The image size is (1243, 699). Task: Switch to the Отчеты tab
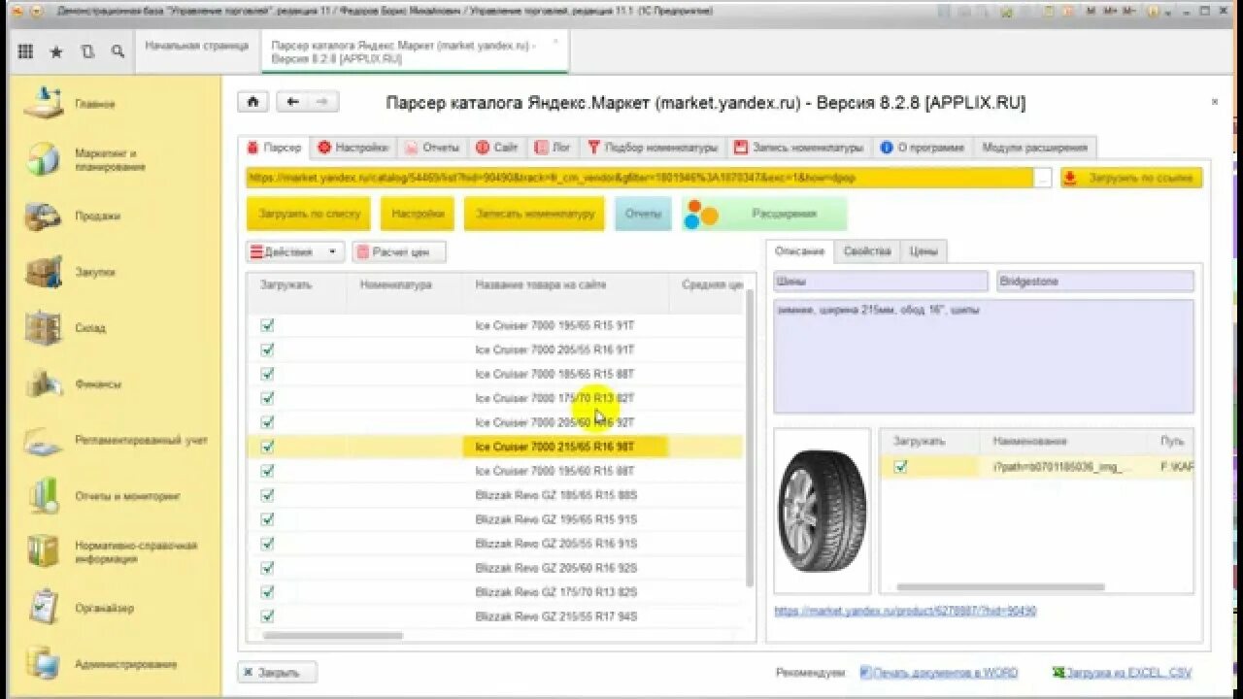pyautogui.click(x=431, y=148)
